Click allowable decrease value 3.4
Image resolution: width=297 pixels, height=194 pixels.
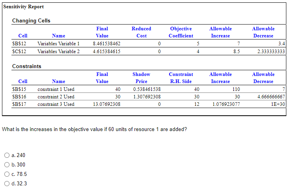282,44
